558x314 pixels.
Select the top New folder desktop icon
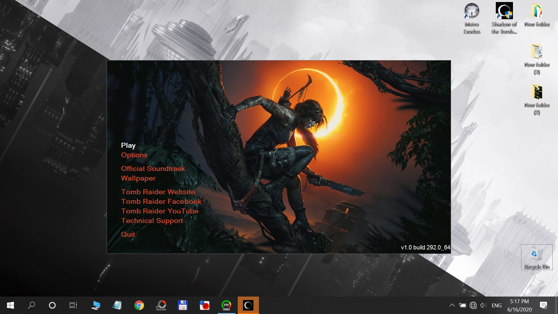tap(537, 15)
